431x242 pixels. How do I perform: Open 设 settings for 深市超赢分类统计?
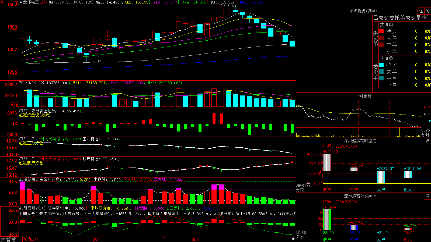[427, 196]
